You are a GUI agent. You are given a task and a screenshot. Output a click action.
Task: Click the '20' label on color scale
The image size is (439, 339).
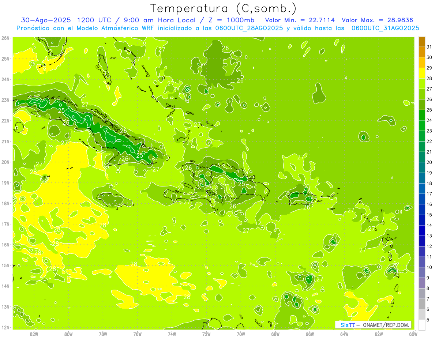[429, 162]
